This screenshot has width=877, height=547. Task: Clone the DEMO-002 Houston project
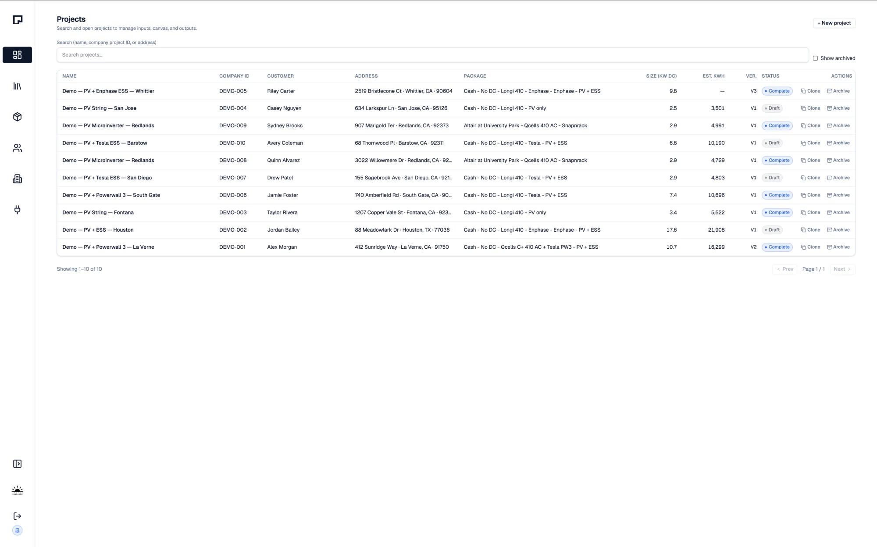click(x=810, y=230)
